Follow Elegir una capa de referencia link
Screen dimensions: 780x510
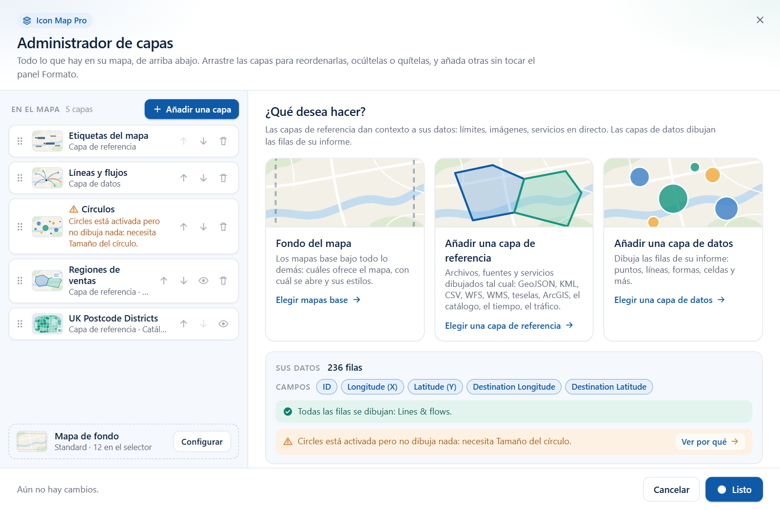click(x=509, y=326)
